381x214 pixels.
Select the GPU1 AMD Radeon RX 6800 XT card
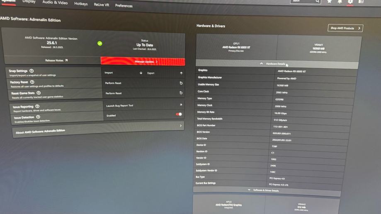236,47
